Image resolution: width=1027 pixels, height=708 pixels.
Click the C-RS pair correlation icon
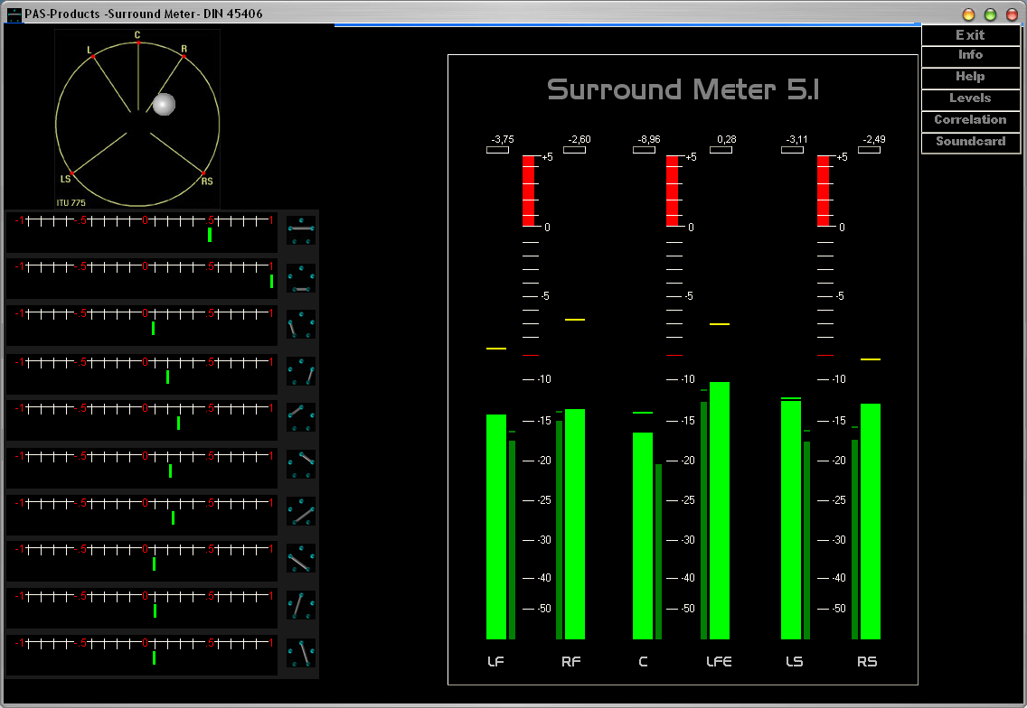click(x=301, y=652)
